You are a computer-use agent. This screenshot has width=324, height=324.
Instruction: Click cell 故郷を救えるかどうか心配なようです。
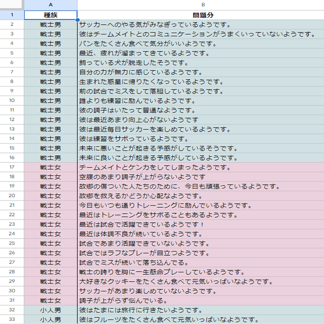201,196
